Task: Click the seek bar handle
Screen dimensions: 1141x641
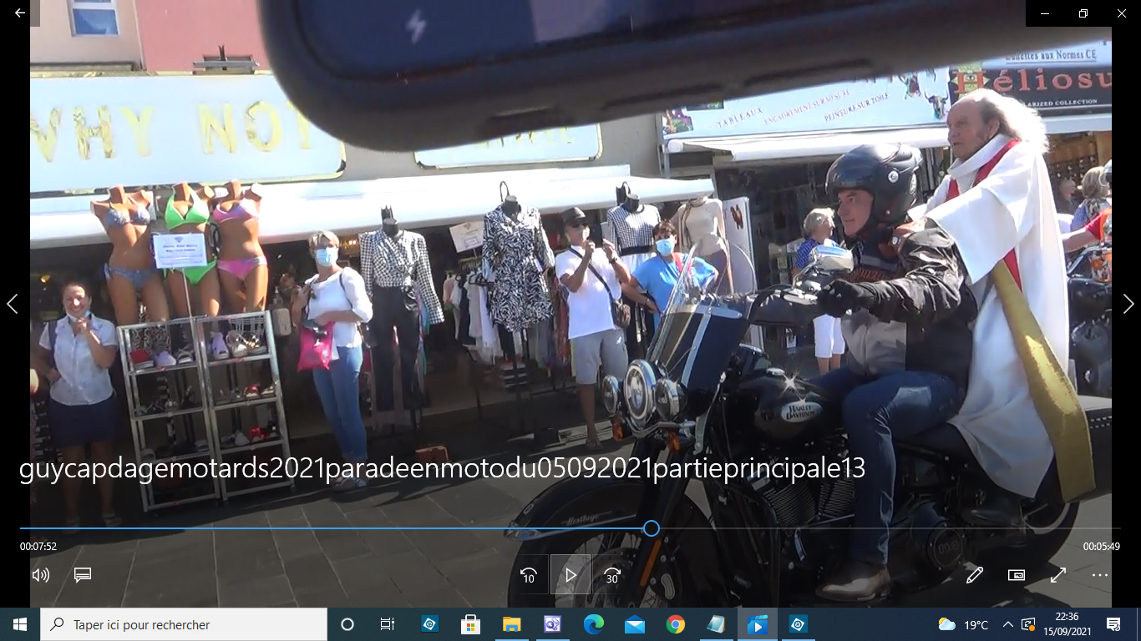Action: tap(652, 528)
